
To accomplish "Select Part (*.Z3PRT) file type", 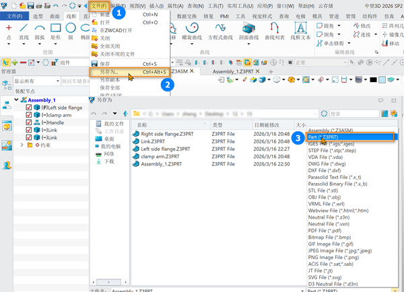I will 350,137.
